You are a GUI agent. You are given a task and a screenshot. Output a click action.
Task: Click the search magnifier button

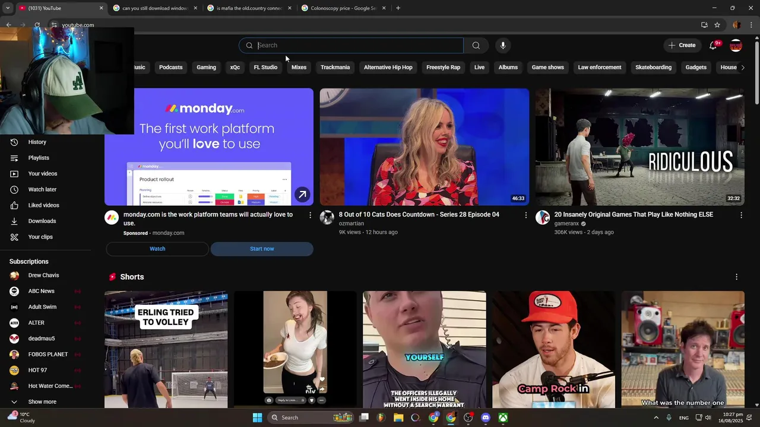476,45
